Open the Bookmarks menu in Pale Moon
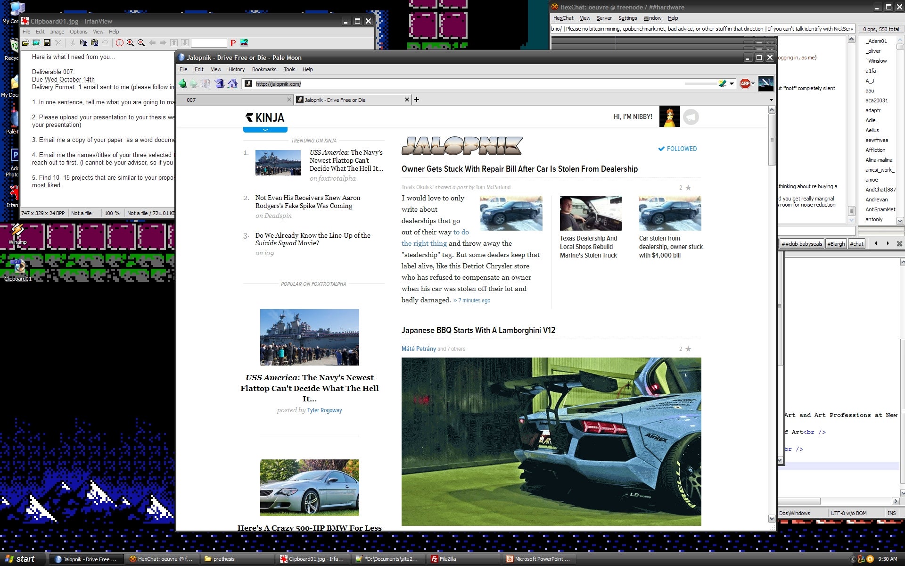This screenshot has width=905, height=566. coord(264,69)
